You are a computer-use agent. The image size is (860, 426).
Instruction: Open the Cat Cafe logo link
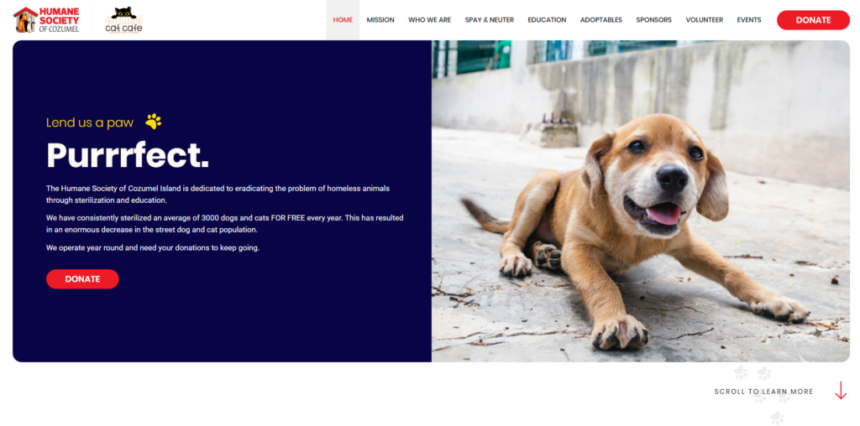(x=123, y=20)
